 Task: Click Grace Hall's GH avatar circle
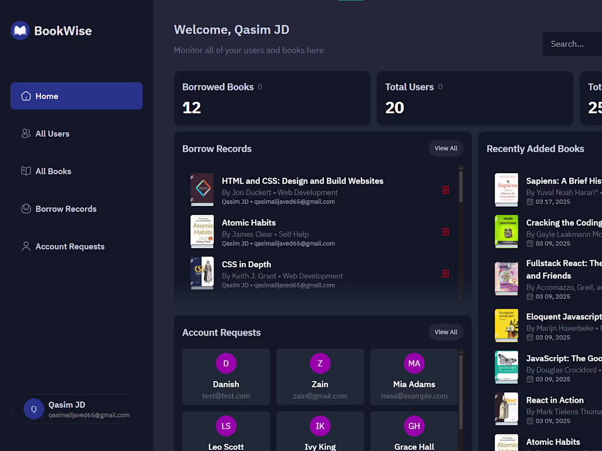[x=414, y=426]
